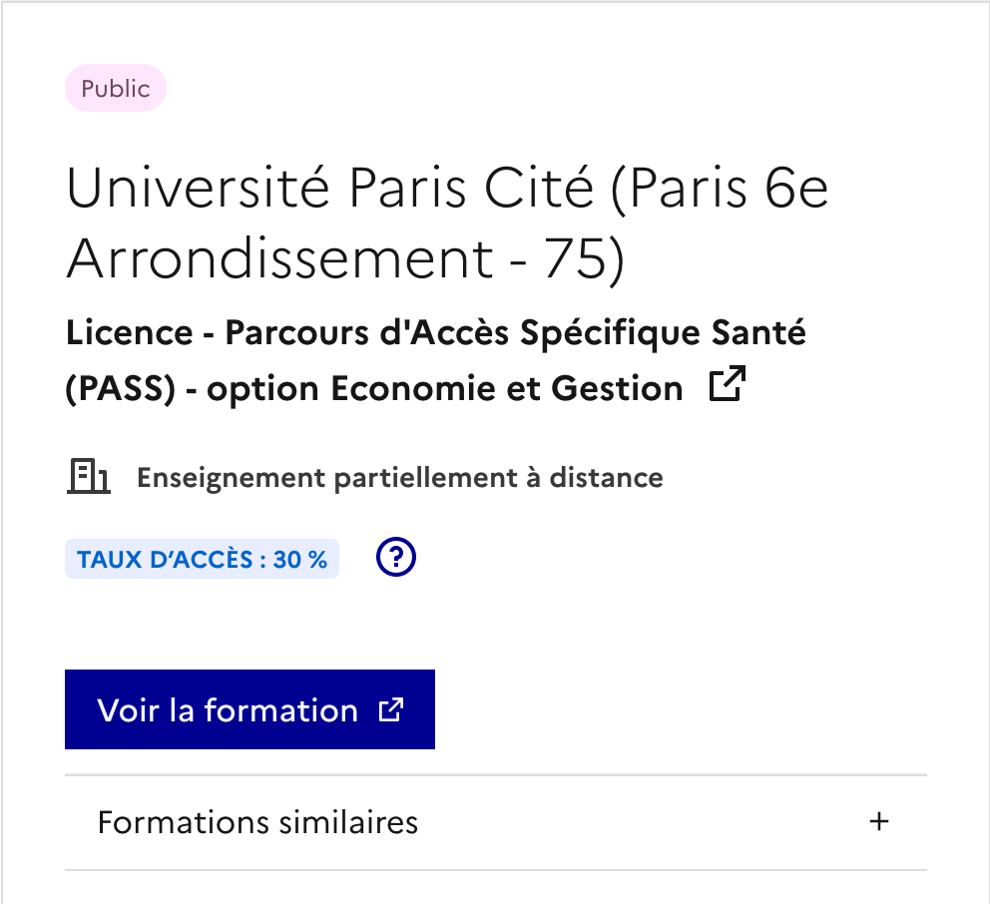Click the external arrow icon inside Voir la formation

pos(391,709)
